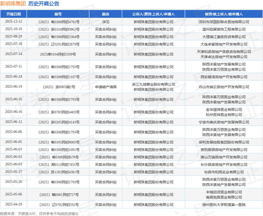Click case number (2025)浙0205民初4143号
This screenshot has width=263, height=216.
[59, 122]
